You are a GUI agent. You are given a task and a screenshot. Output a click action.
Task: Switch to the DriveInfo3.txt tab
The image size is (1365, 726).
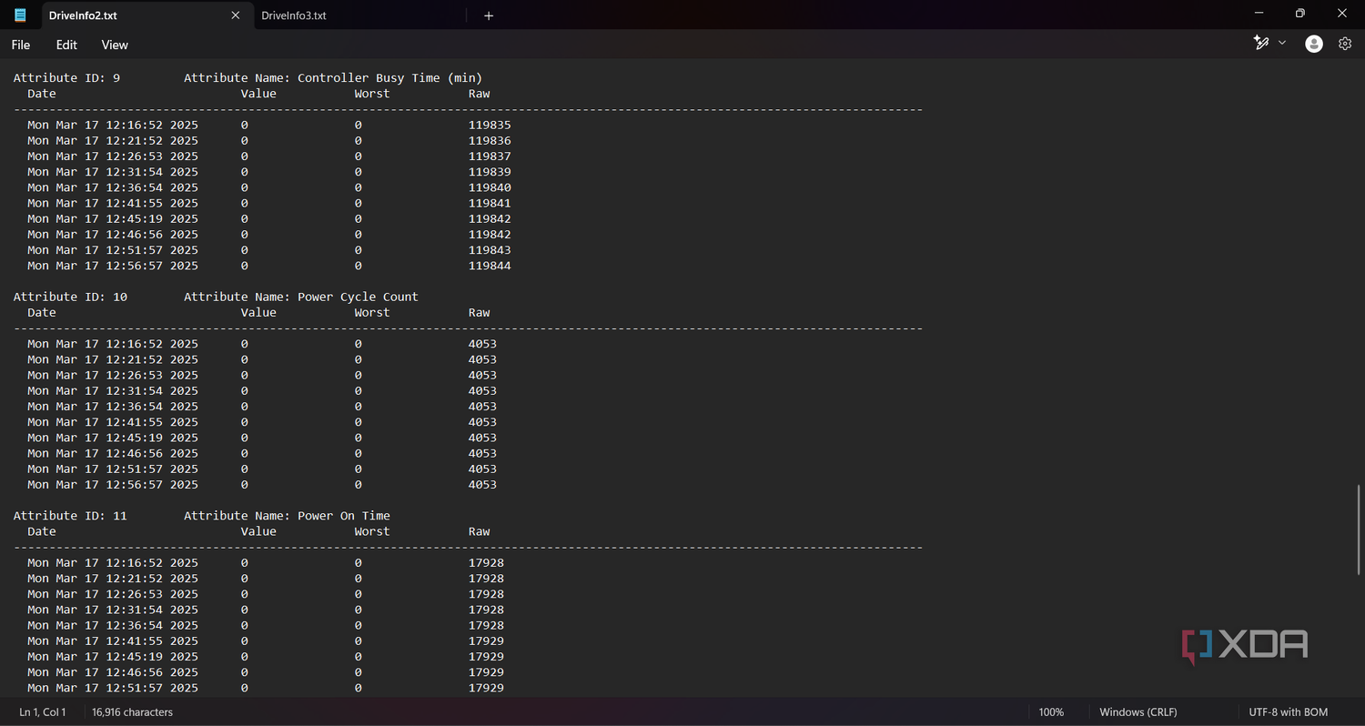(294, 15)
